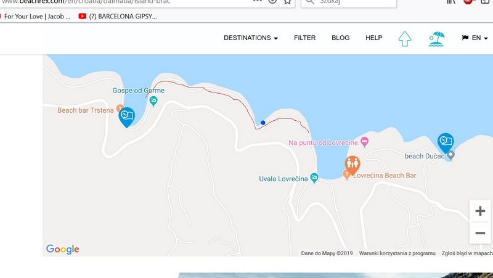Click the Gospe od Gorme camera marker
This screenshot has height=278, width=493.
(x=153, y=101)
